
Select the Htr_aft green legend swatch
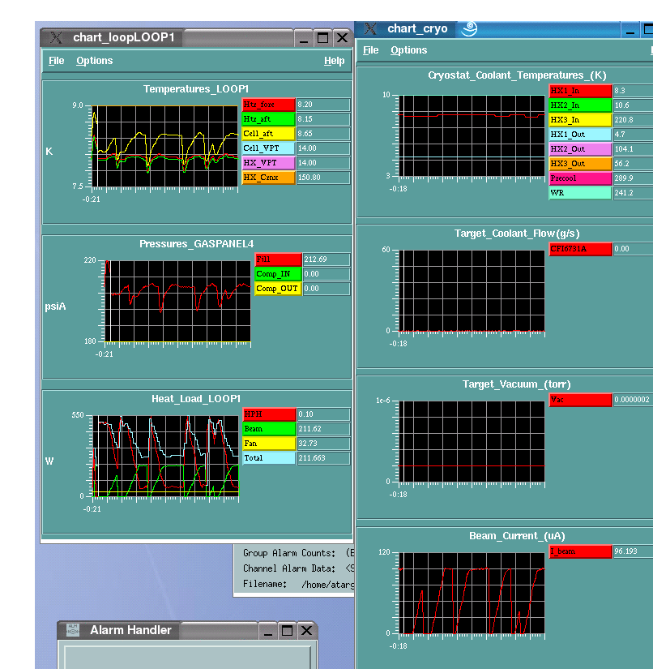268,119
